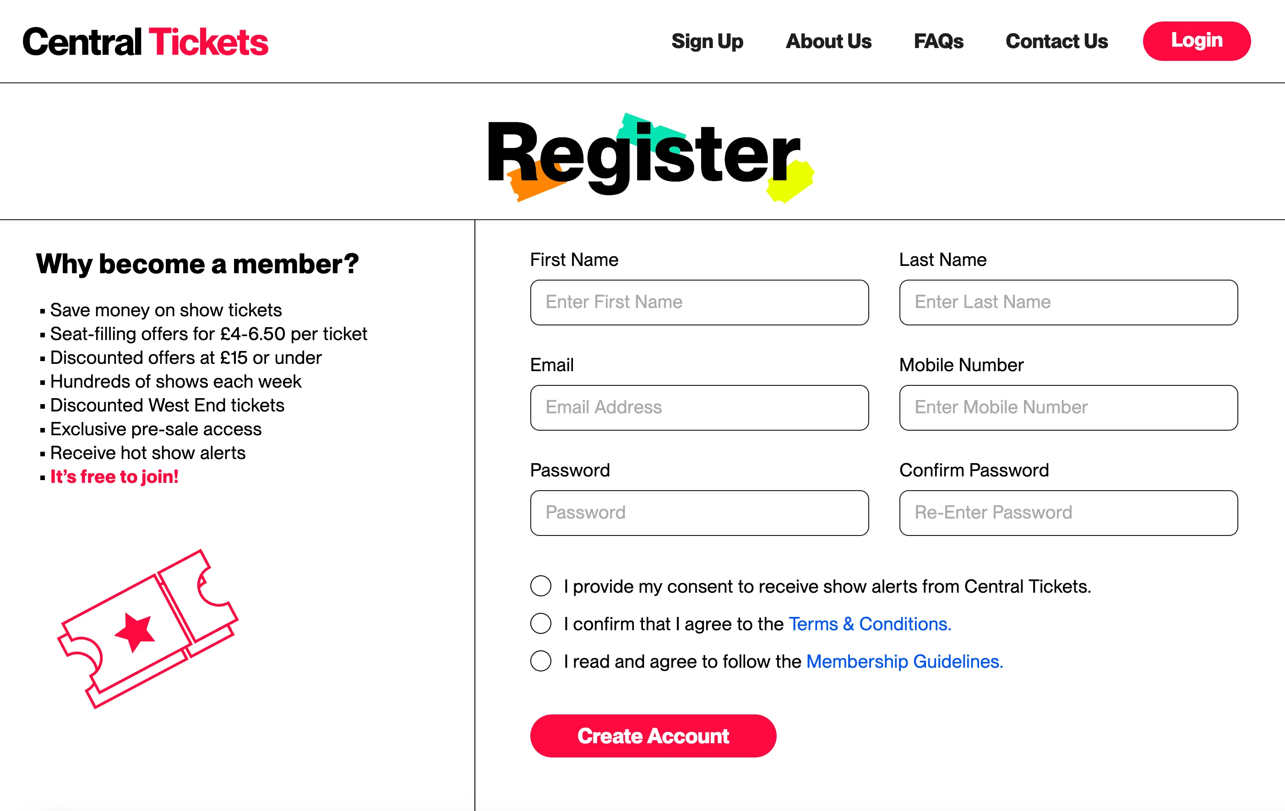The width and height of the screenshot is (1285, 811).
Task: Go to About Us page
Action: point(828,41)
